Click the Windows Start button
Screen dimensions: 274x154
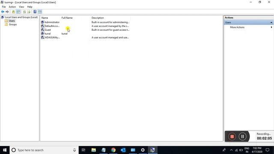pyautogui.click(x=5, y=150)
